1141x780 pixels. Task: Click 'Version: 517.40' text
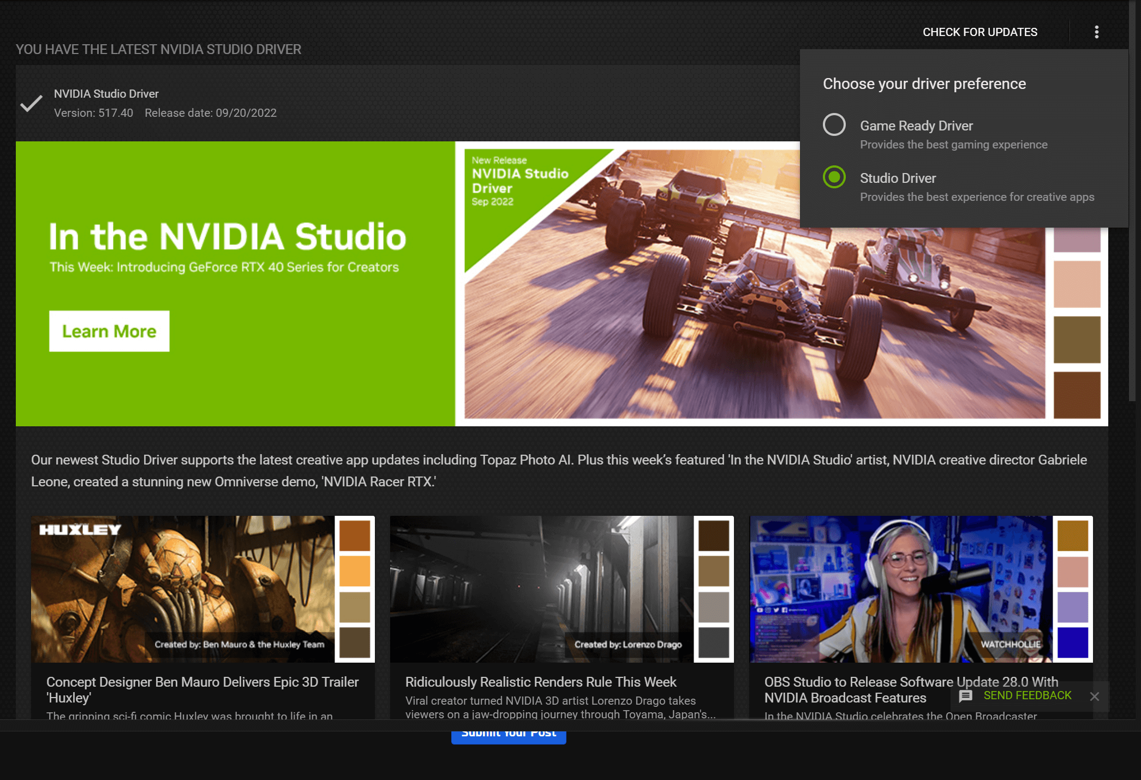pos(93,113)
